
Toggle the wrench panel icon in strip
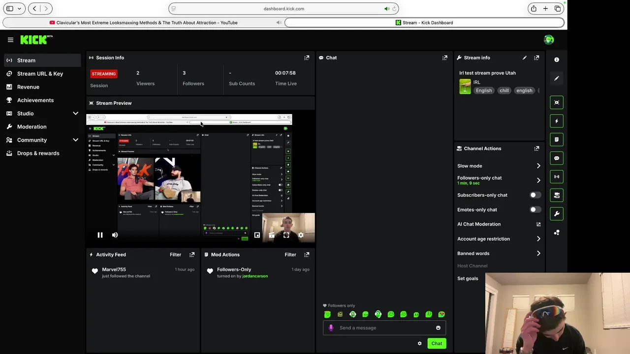click(557, 214)
